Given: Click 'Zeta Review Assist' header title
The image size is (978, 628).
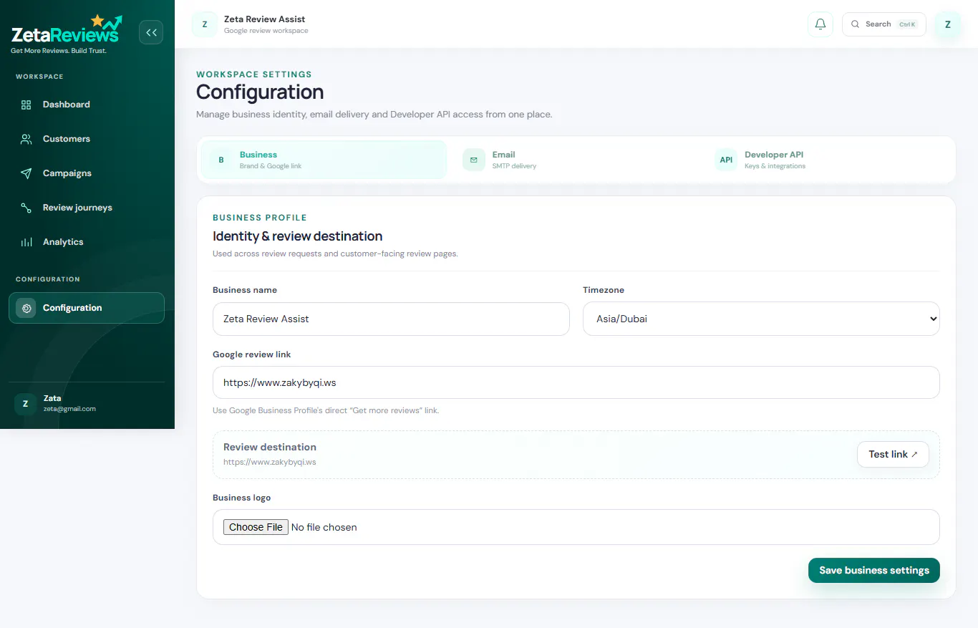Looking at the screenshot, I should coord(265,19).
